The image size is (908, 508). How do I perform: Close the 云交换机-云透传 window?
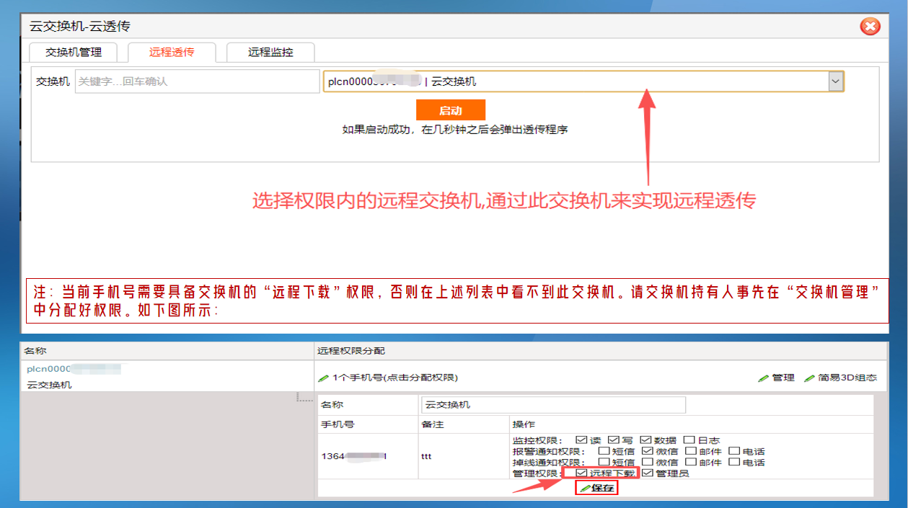coord(870,27)
